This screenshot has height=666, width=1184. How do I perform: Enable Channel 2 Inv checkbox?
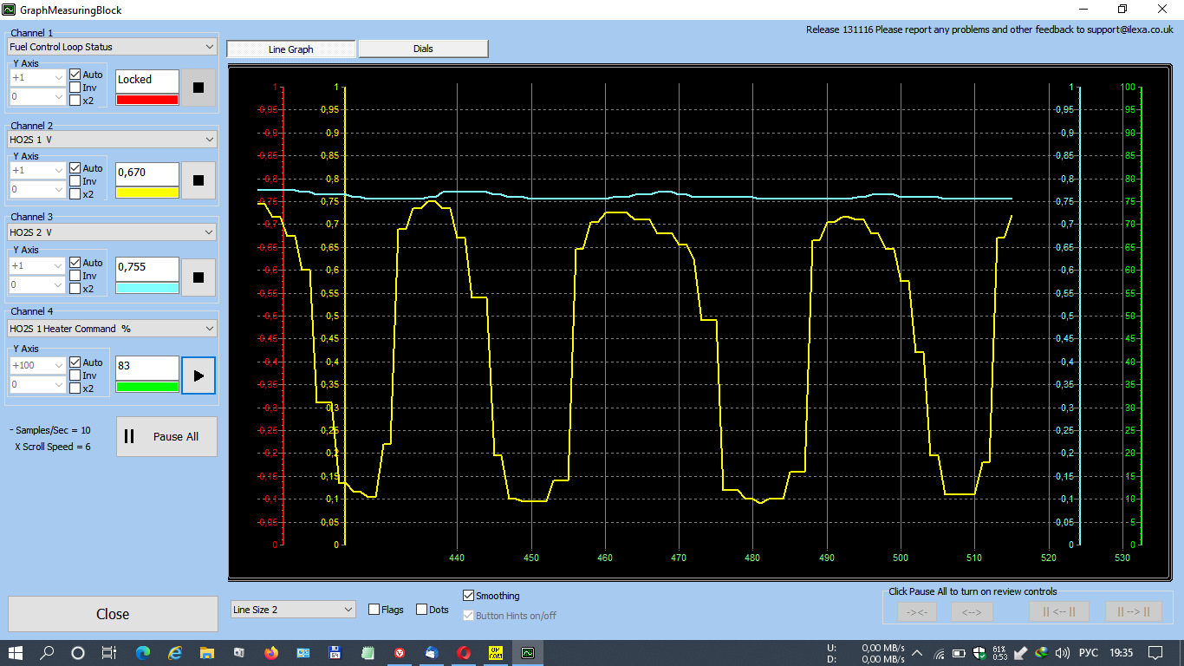[x=75, y=181]
